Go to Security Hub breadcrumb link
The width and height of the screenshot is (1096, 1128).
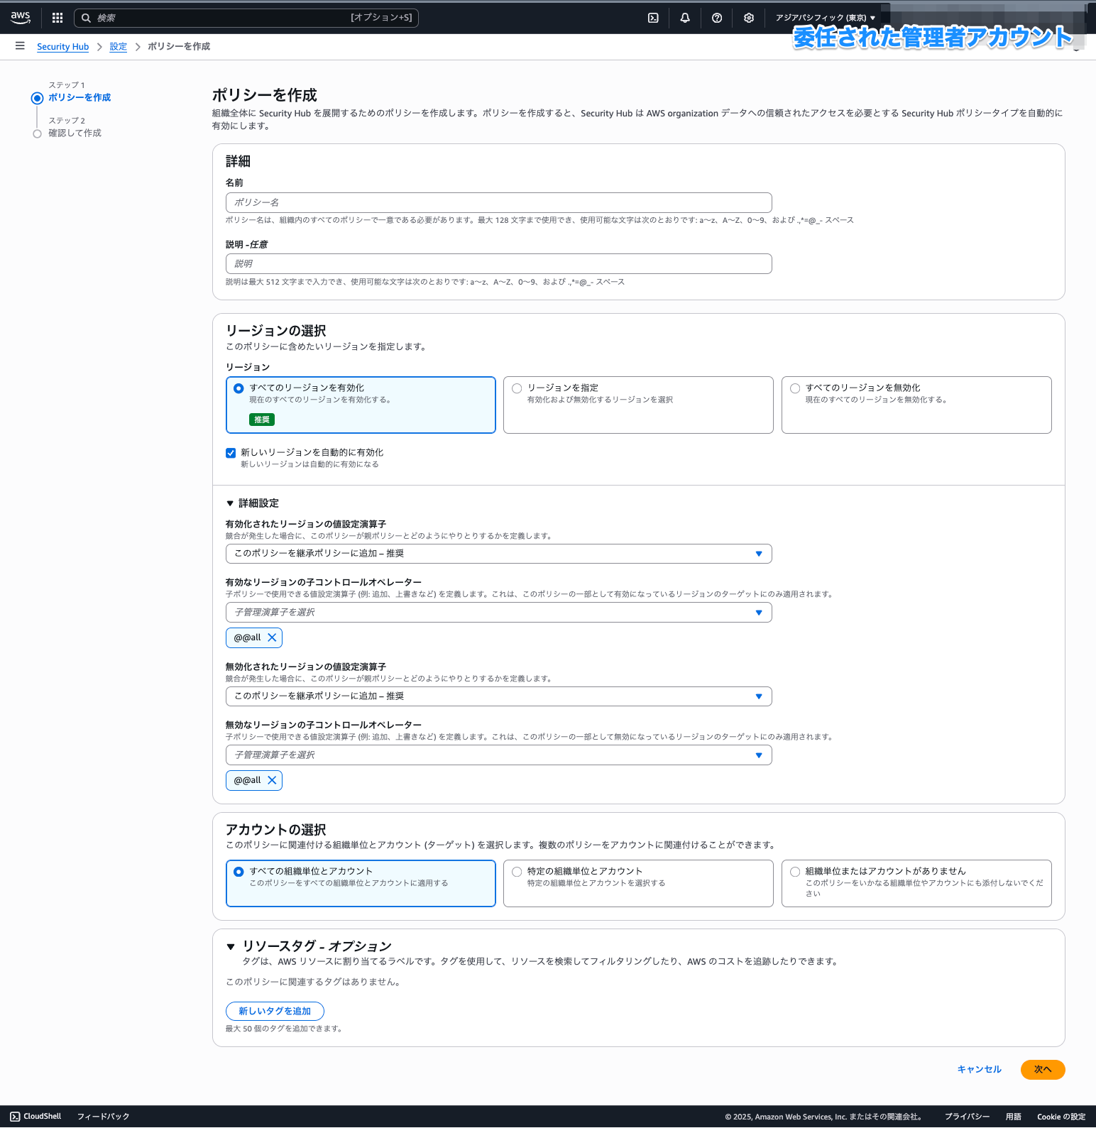[x=62, y=47]
